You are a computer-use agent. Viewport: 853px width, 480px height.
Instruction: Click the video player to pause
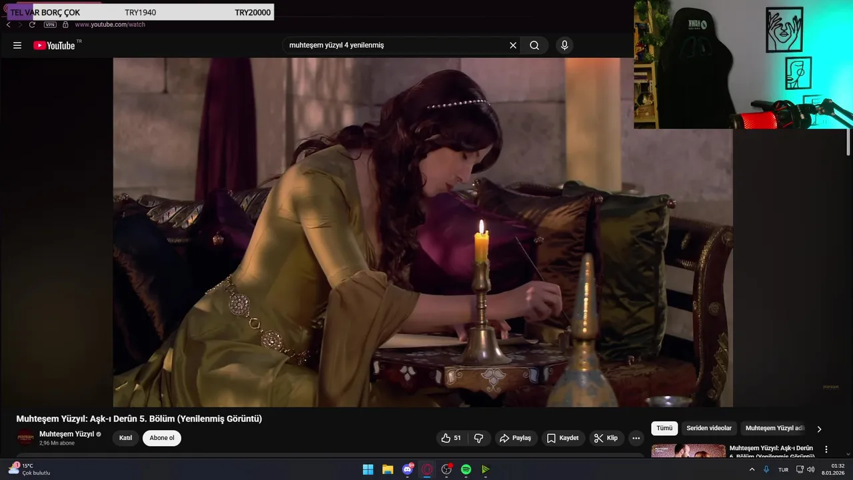423,232
